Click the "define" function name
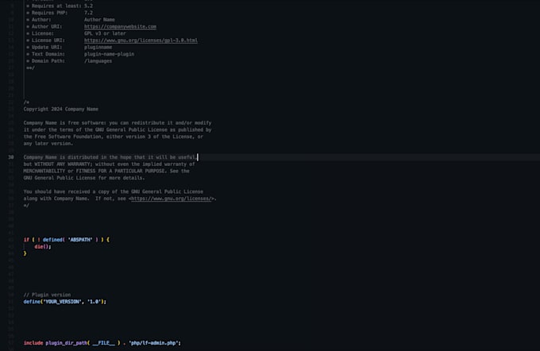This screenshot has width=540, height=351. click(x=32, y=302)
